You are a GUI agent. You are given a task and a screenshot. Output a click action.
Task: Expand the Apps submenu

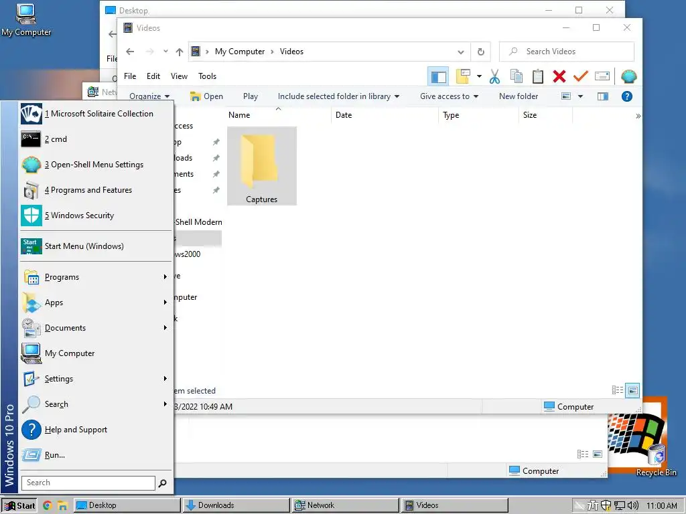coord(95,303)
